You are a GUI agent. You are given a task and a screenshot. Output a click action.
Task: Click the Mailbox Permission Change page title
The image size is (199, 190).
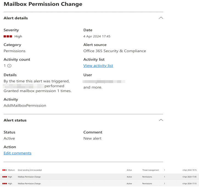click(x=43, y=4)
